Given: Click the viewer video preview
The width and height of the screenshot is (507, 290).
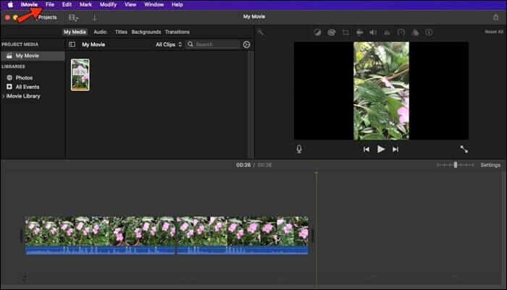Looking at the screenshot, I should coord(381,90).
